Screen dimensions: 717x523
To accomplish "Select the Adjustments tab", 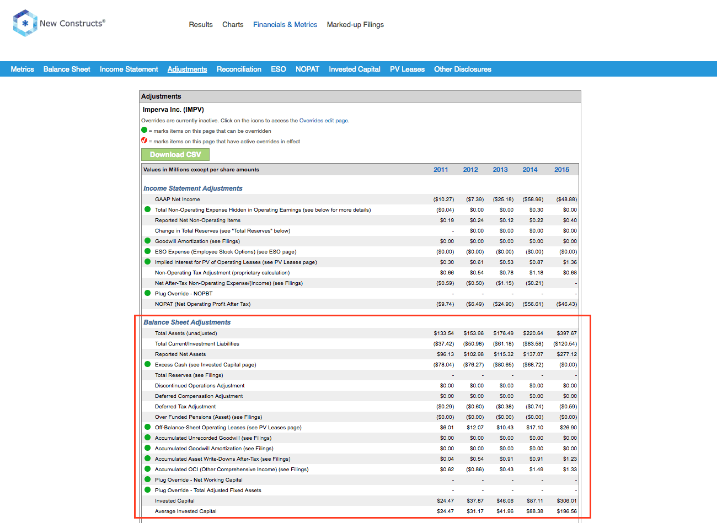I will pos(187,69).
